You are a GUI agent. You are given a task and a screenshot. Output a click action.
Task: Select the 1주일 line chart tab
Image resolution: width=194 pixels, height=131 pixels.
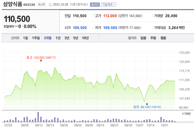click(36, 38)
